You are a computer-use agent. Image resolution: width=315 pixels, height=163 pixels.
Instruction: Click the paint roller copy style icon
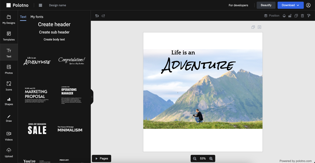309,16
